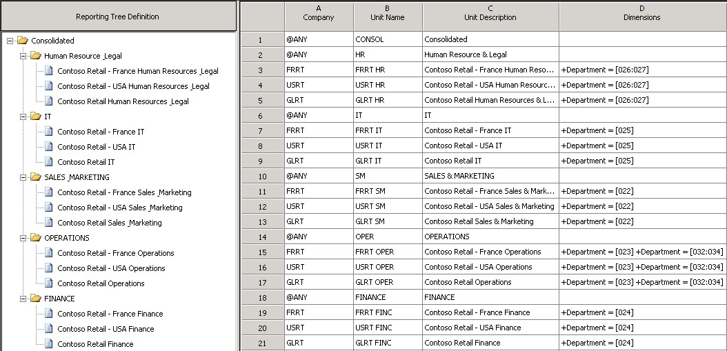Click the USRT HR unit name cell

388,85
